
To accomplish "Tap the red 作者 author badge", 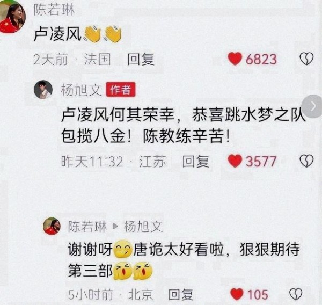I will coord(121,89).
